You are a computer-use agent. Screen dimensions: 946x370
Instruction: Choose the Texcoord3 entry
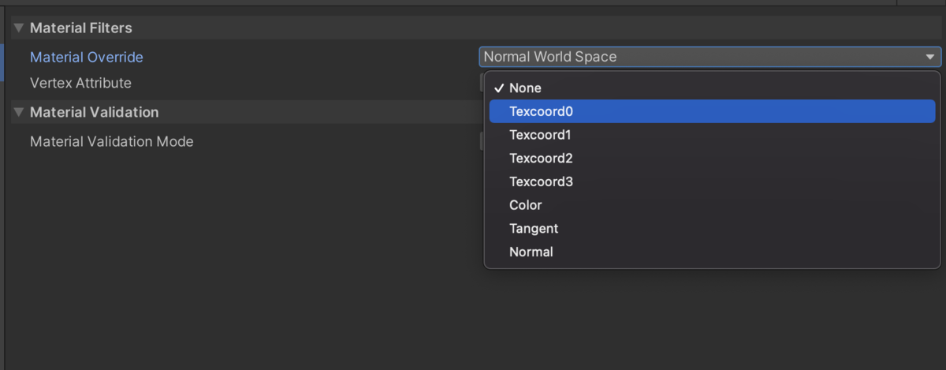(541, 181)
